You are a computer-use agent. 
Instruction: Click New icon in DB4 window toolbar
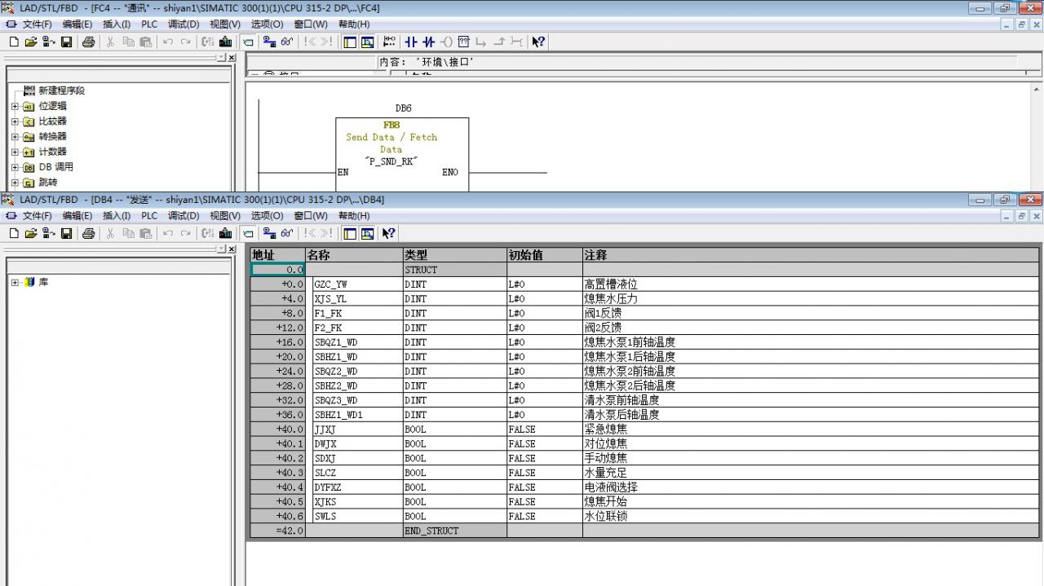point(14,233)
